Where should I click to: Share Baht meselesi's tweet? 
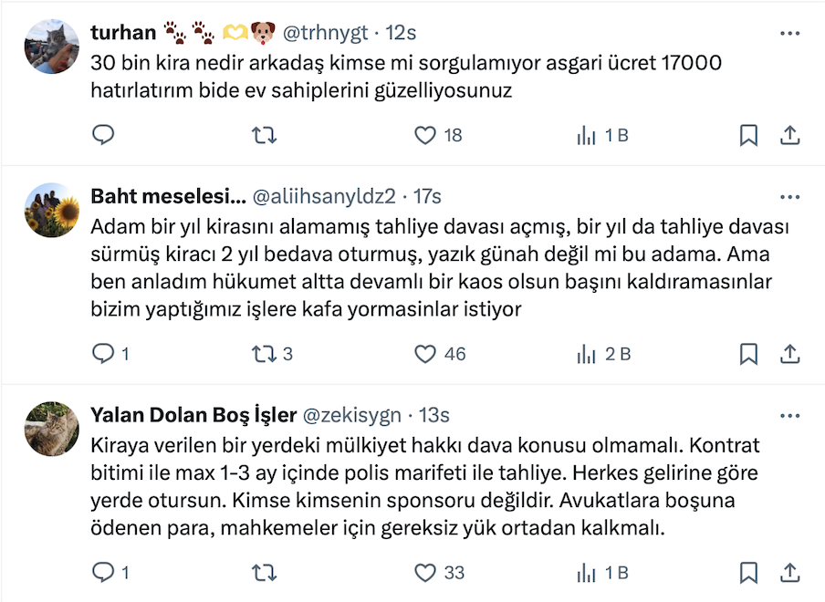[x=790, y=354]
